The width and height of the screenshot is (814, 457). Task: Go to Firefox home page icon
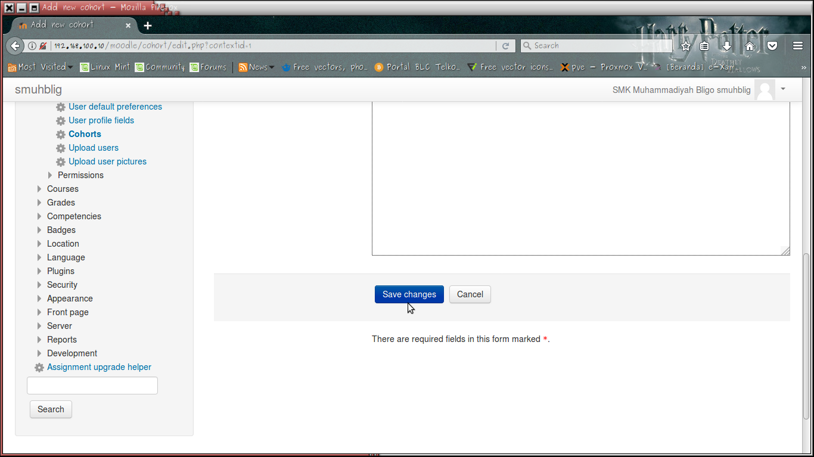(750, 46)
